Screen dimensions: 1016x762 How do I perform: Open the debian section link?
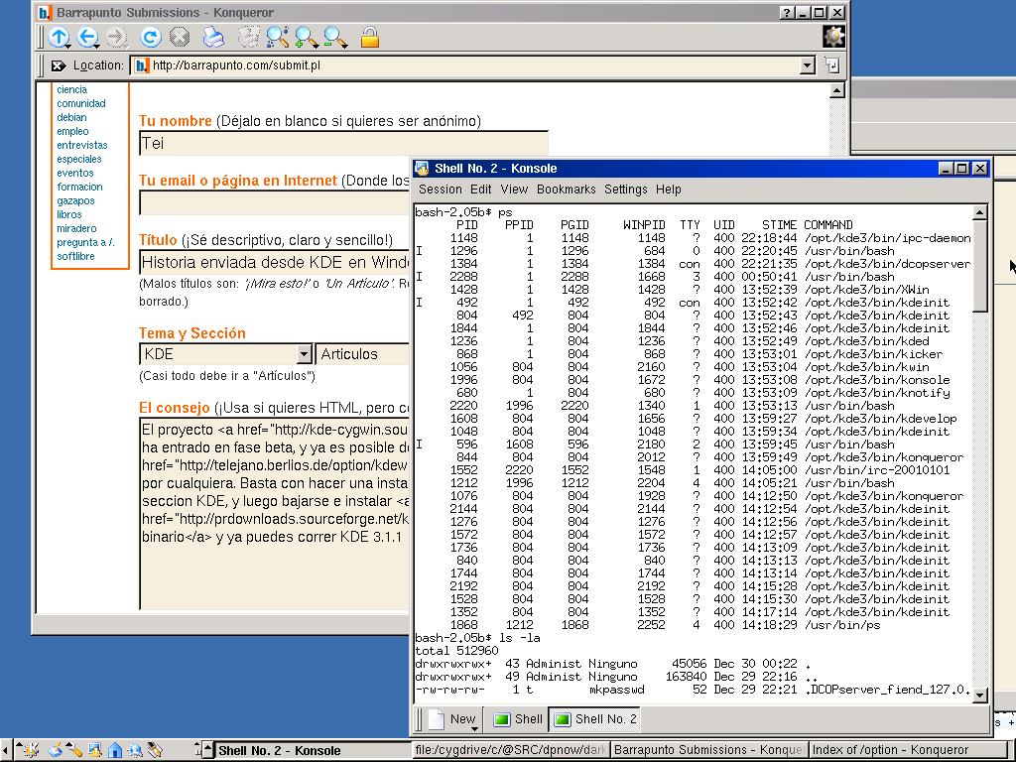point(71,117)
